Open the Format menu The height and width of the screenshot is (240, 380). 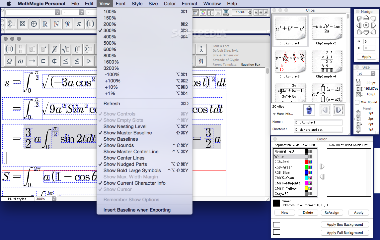(x=190, y=4)
